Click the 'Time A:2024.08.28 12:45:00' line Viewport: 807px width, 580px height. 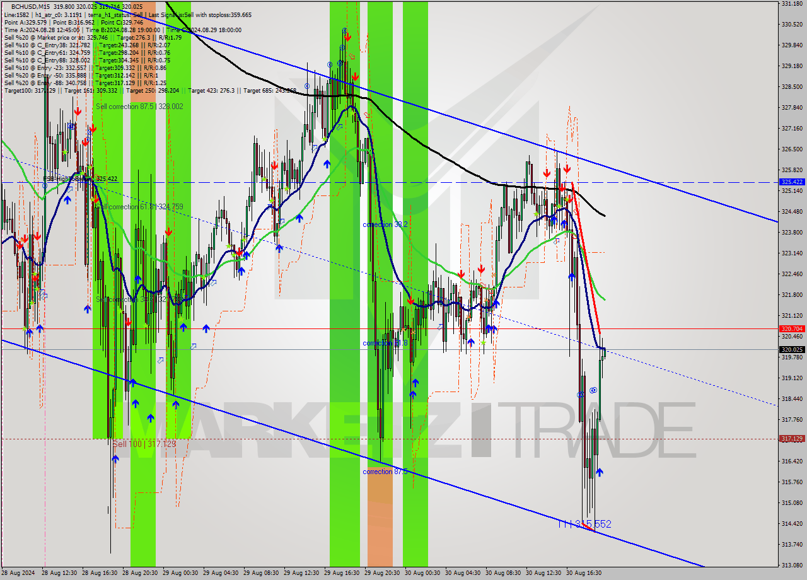click(123, 30)
